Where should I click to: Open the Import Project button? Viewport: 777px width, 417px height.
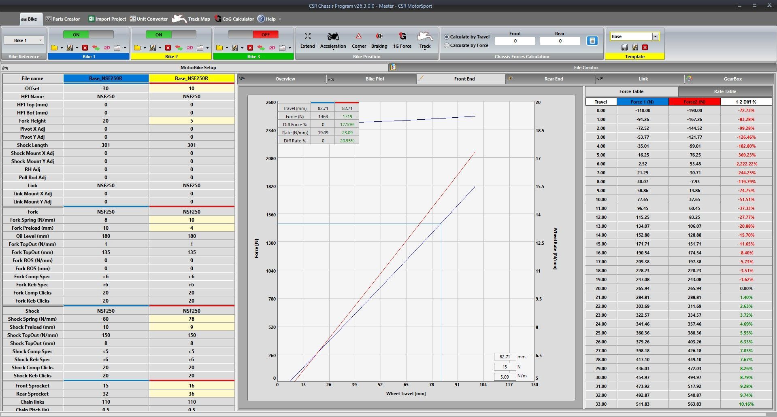107,19
